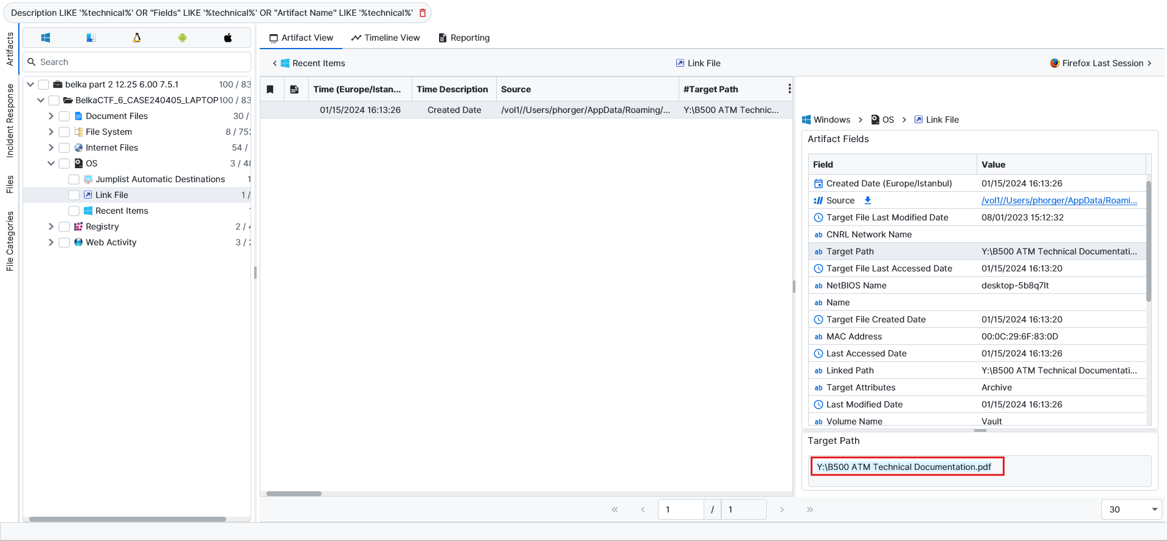Expand the Registry tree node
Viewport: 1167px width, 541px height.
coord(51,226)
